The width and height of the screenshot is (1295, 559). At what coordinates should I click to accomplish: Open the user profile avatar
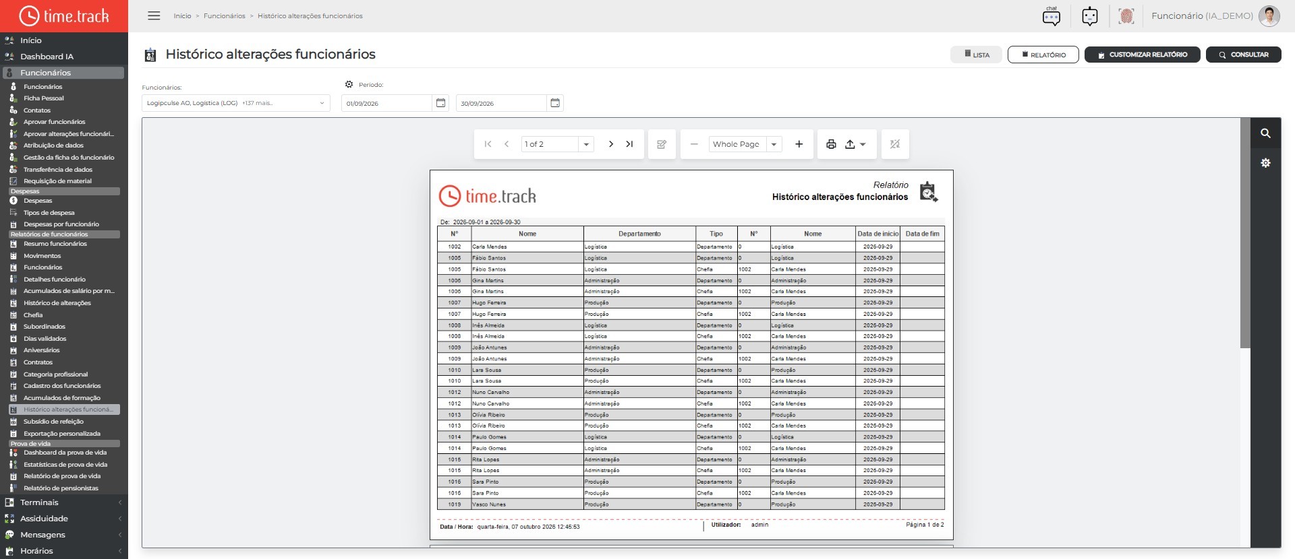1269,15
